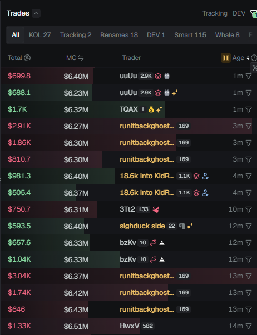Open trader HwxV profile
Viewport: 257px width, 335px height.
(130, 326)
